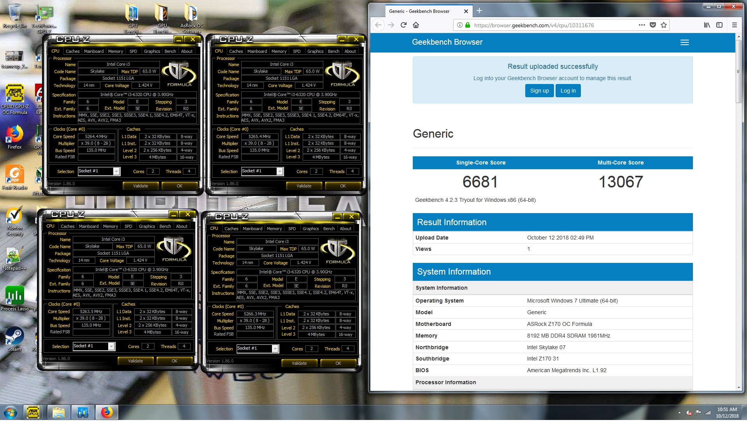Open Bench tab in 5263.5 MHz CPU-Z window

point(165,226)
